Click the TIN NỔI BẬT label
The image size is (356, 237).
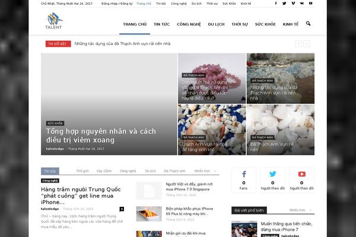pyautogui.click(x=58, y=44)
